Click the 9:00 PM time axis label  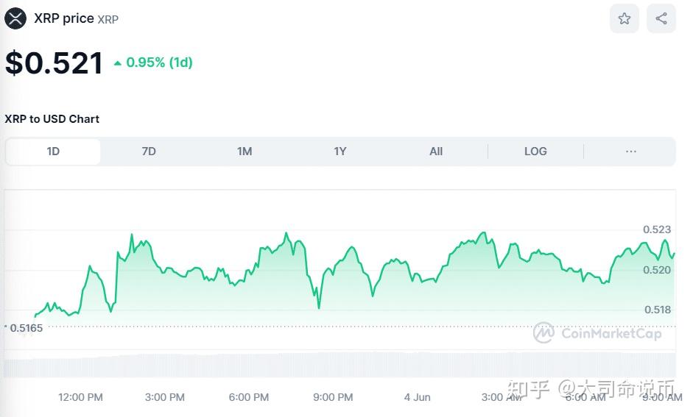(333, 397)
